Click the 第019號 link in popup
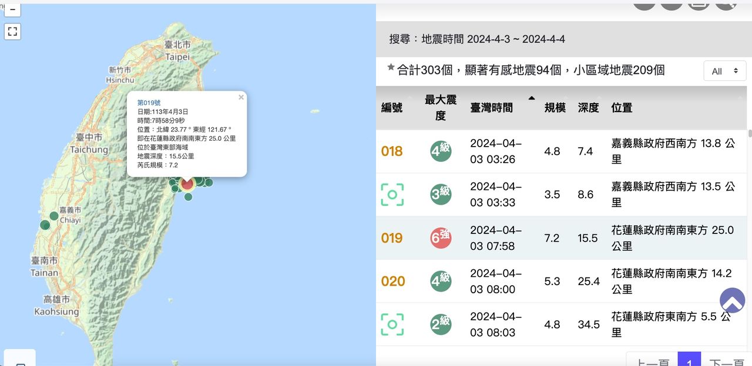 [x=149, y=103]
